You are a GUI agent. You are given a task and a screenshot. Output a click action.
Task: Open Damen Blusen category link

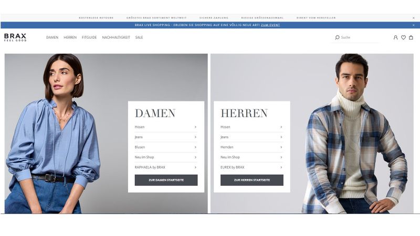166,147
